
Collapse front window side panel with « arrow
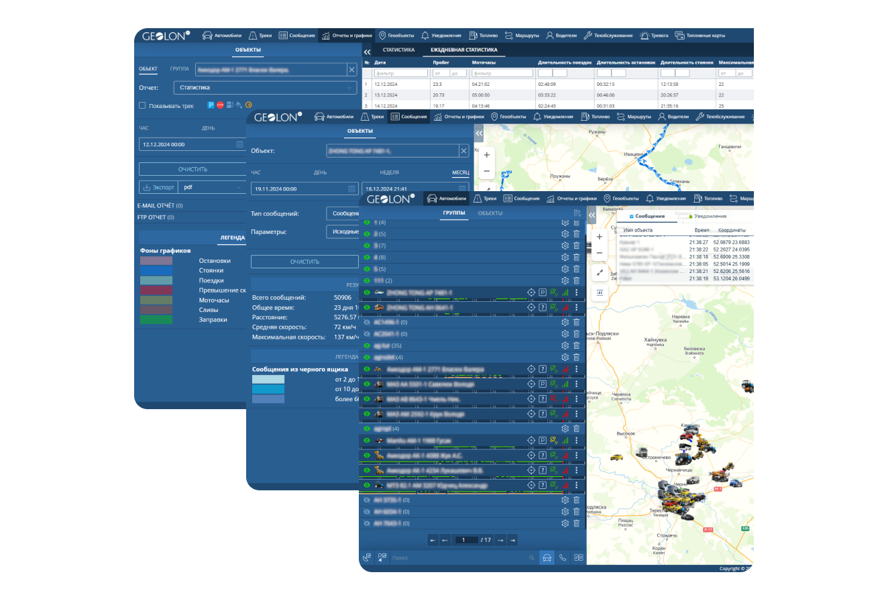(x=592, y=215)
